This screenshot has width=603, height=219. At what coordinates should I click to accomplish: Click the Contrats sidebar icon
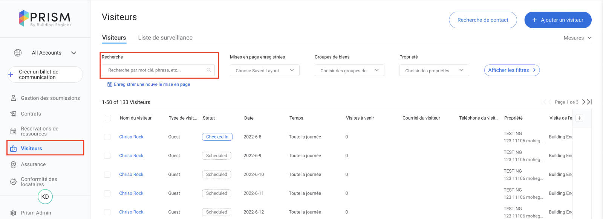pos(13,114)
